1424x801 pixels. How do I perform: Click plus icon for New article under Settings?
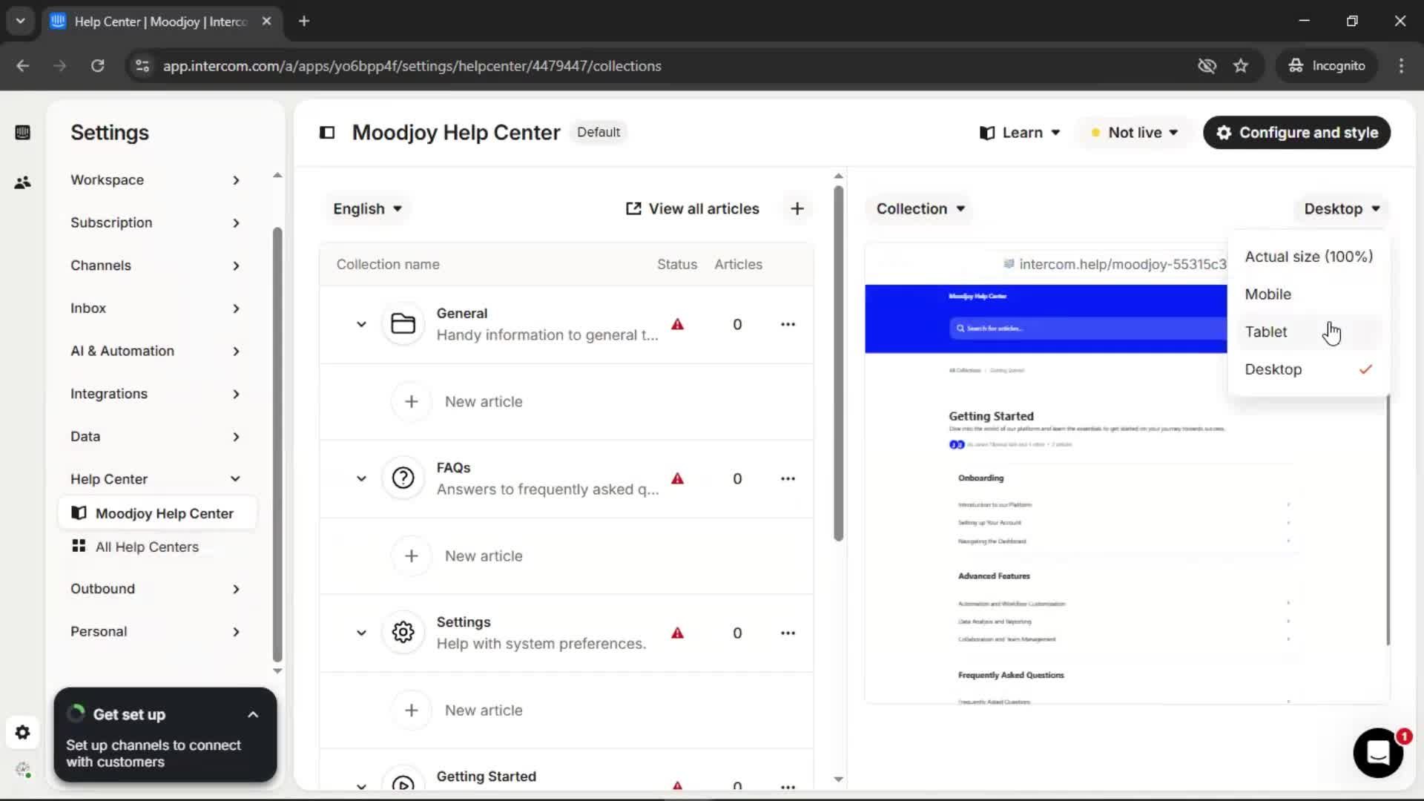412,710
